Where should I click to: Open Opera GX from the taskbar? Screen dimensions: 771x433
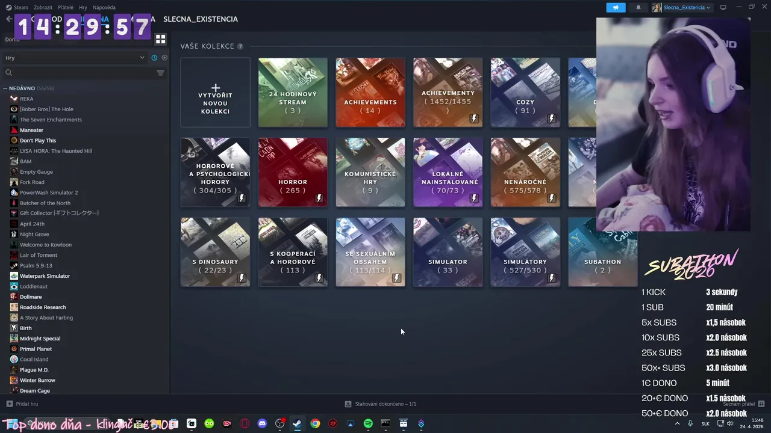pos(245,423)
